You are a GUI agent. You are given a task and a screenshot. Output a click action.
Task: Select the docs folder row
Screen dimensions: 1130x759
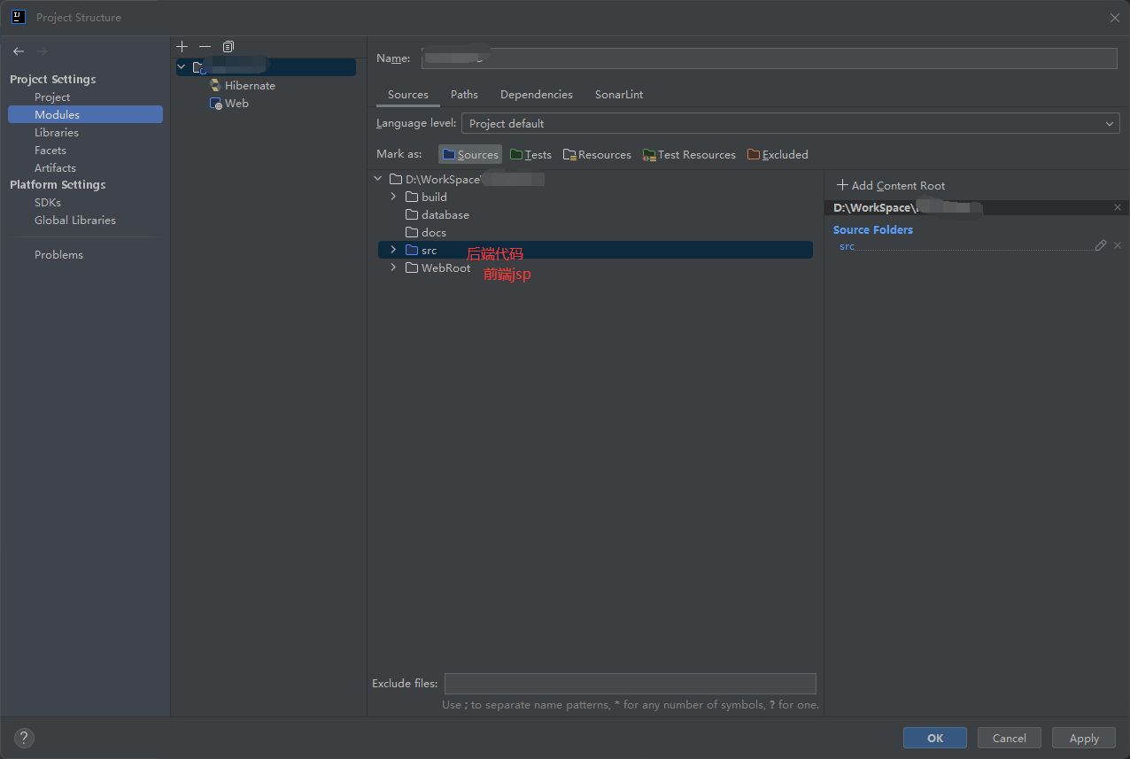(x=595, y=232)
